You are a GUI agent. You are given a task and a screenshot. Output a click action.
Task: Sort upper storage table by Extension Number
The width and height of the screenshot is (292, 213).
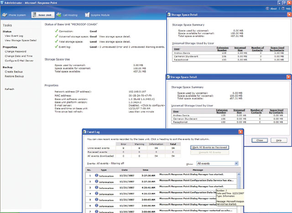[222, 49]
